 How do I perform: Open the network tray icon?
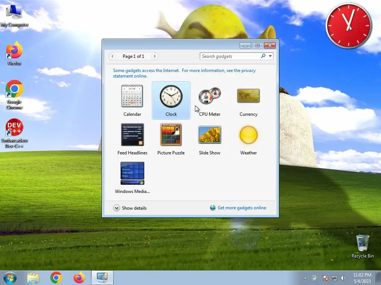334,278
